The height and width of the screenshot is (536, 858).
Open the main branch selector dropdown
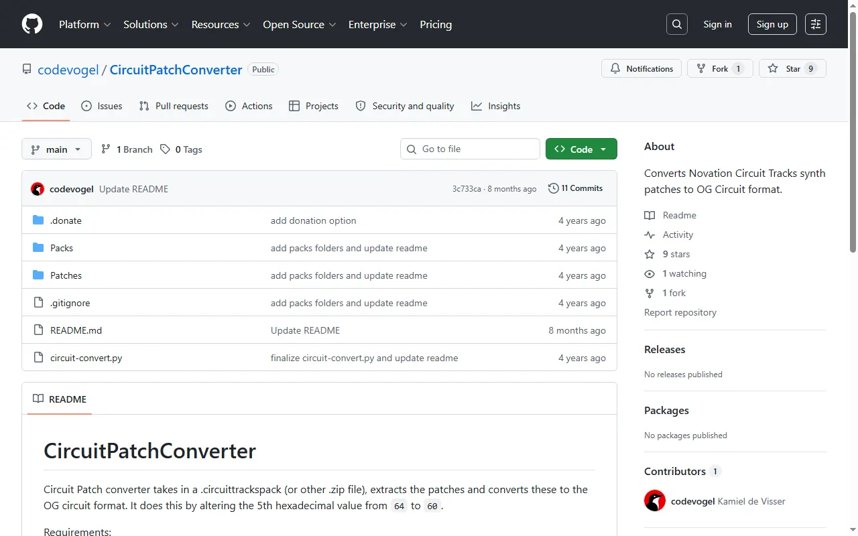pyautogui.click(x=56, y=149)
